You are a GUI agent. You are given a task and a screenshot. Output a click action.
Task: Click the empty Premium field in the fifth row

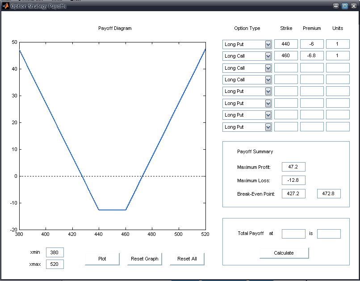pyautogui.click(x=312, y=91)
